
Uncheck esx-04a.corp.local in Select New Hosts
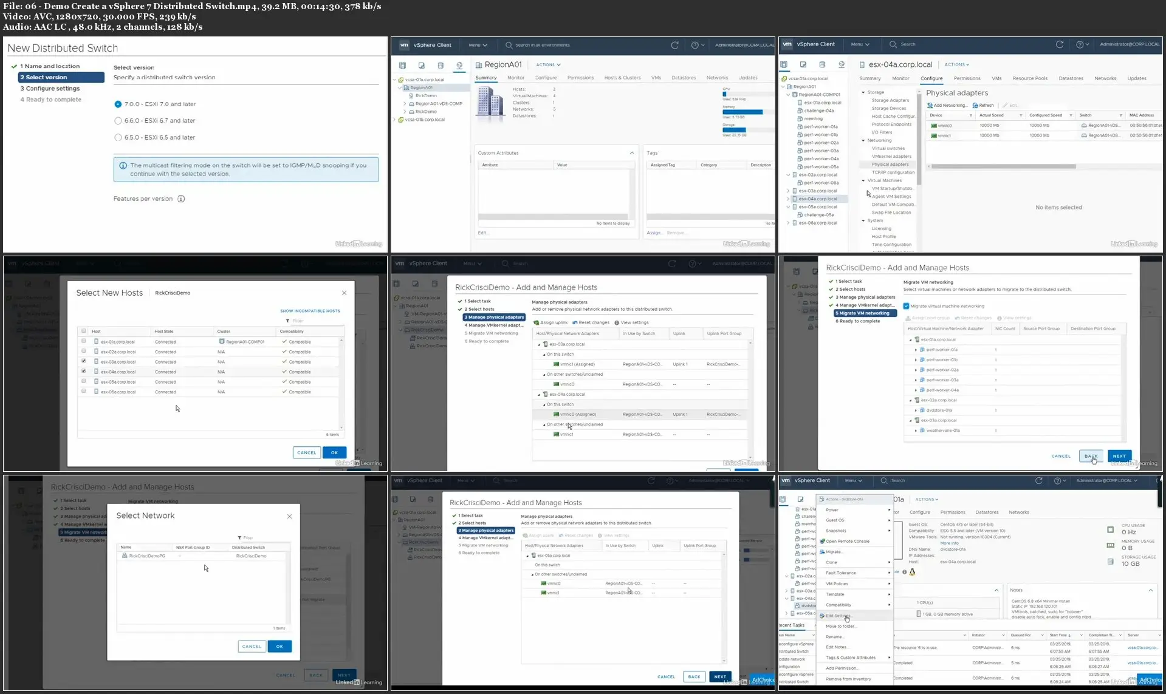point(83,371)
